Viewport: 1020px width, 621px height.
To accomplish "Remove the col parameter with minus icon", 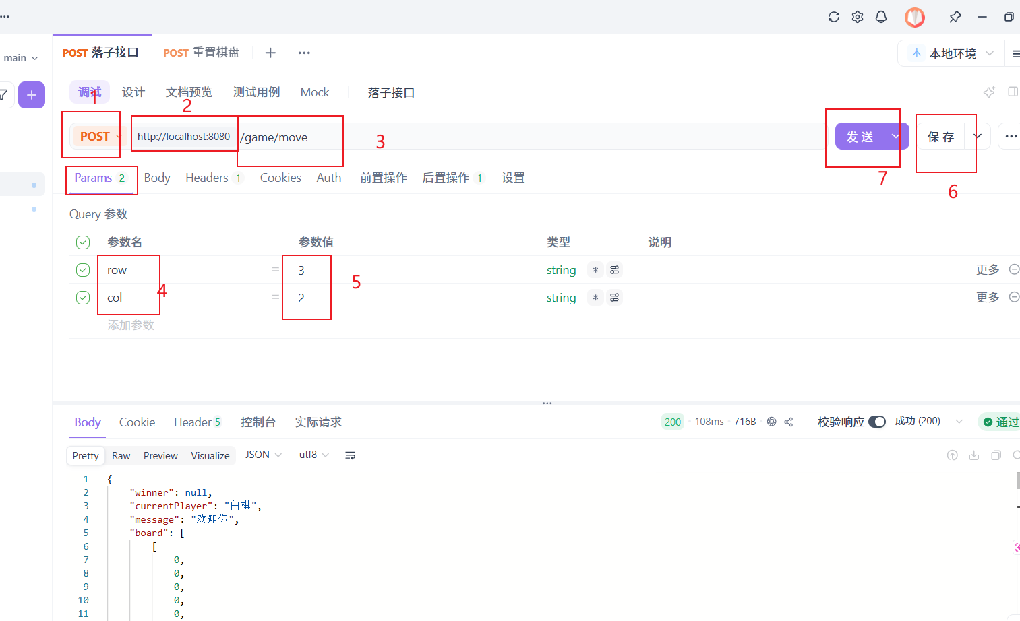I will tap(1014, 297).
